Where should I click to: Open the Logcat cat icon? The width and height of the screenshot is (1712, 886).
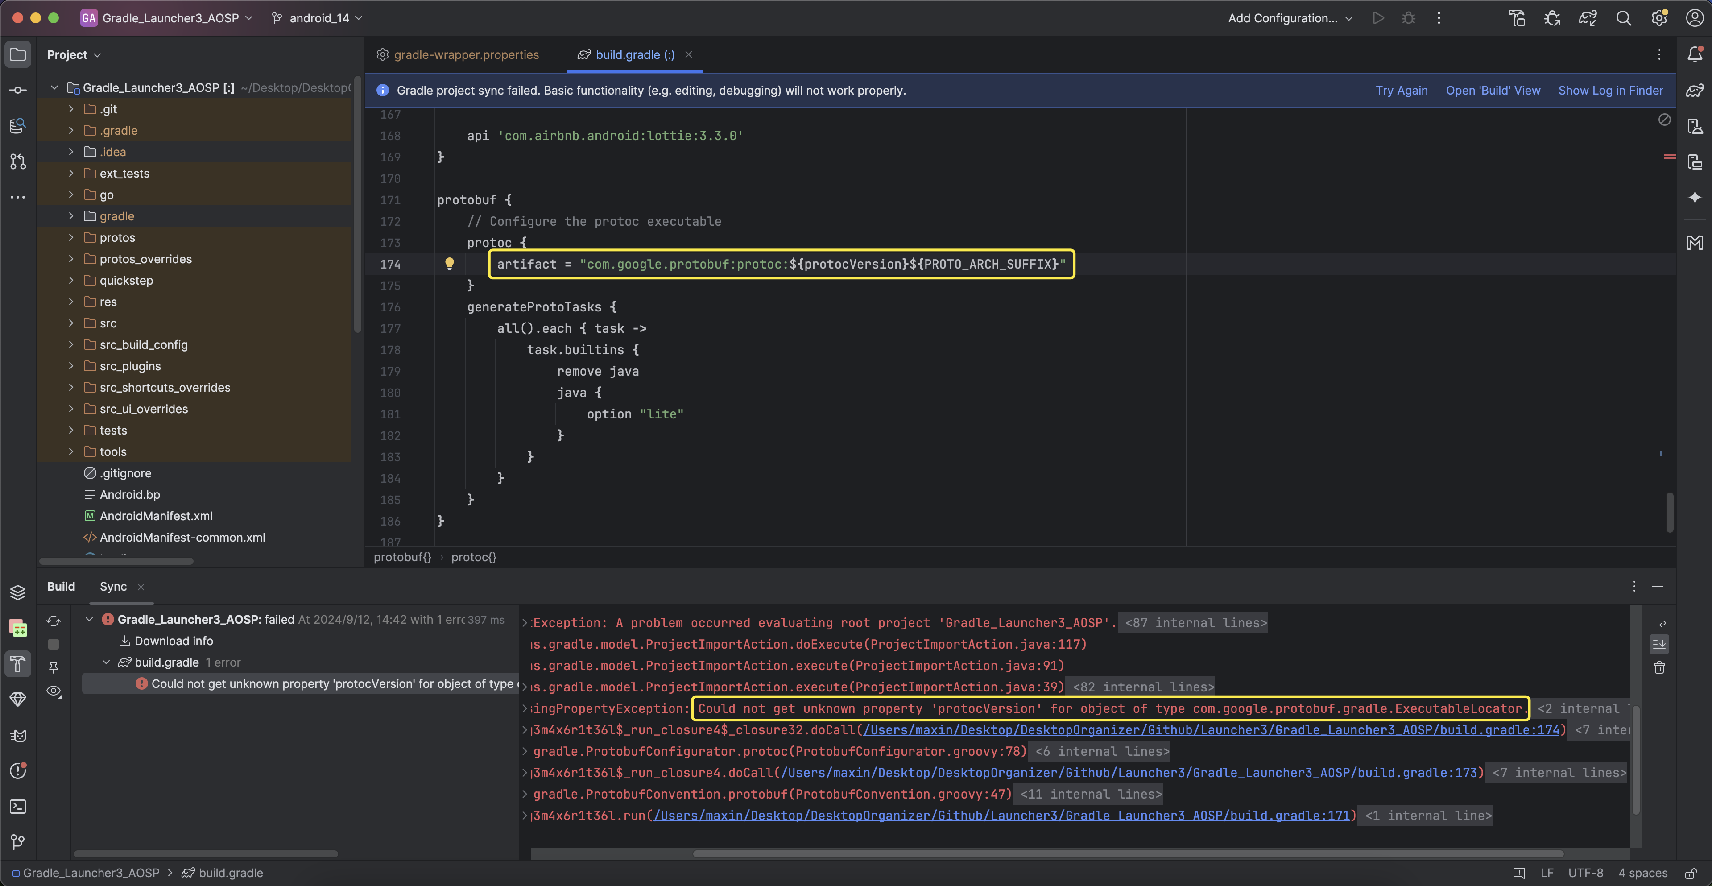coord(18,735)
